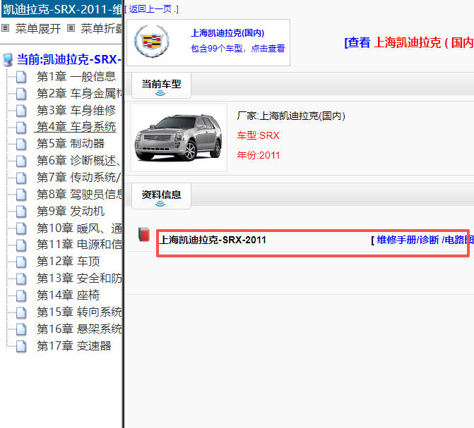This screenshot has height=428, width=474.
Task: Click the page icon for 第7章 传动系统
Action: [x=21, y=178]
